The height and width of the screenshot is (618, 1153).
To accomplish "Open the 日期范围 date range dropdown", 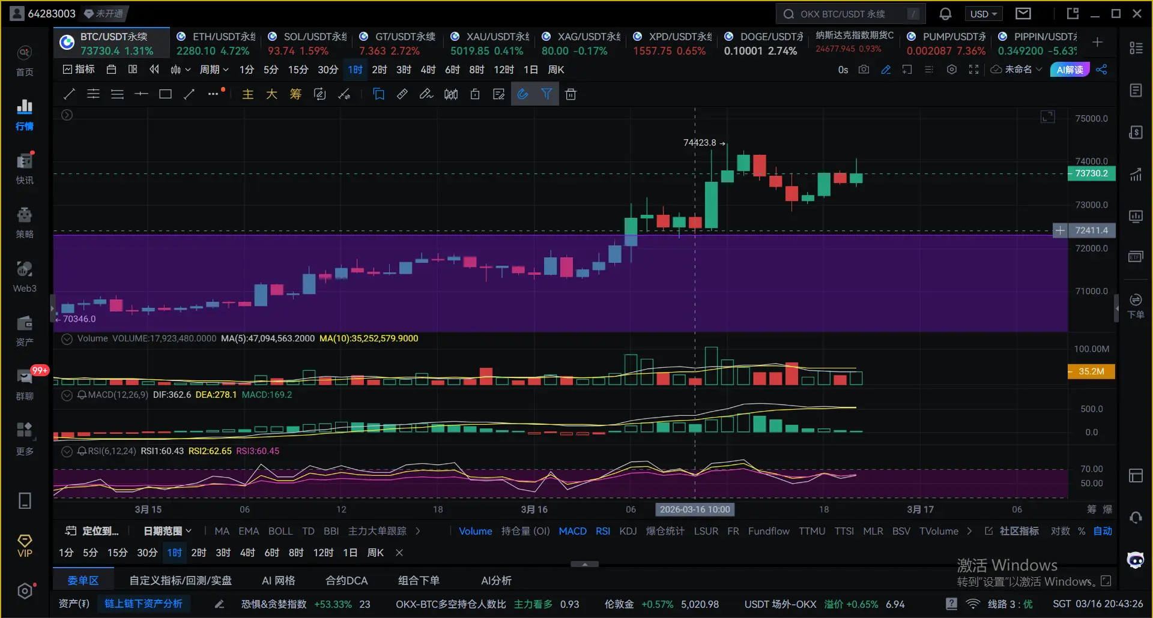I will coord(168,531).
